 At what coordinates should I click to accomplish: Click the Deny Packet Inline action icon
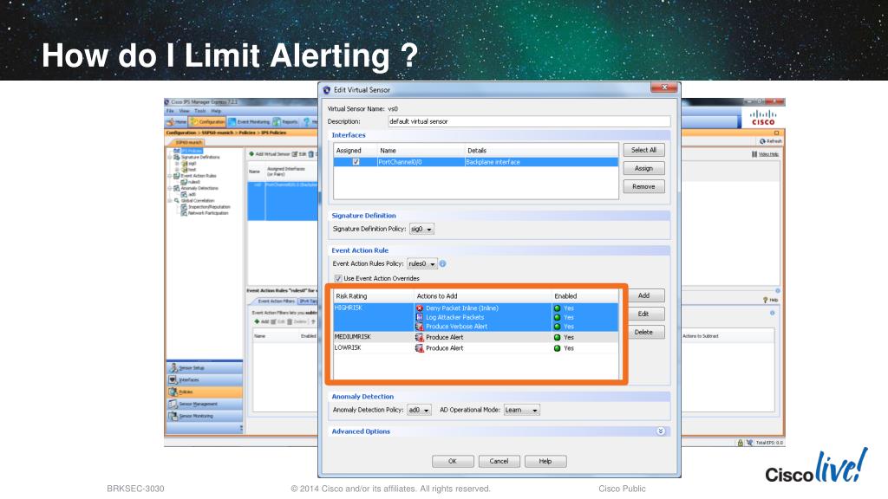[420, 308]
